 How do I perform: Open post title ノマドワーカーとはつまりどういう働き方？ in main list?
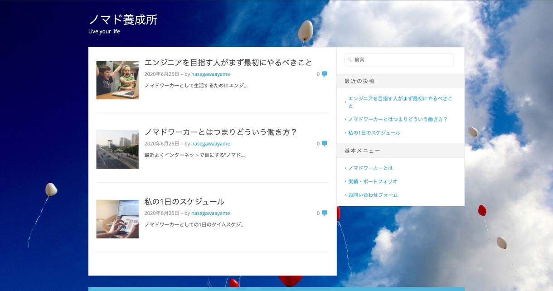coord(221,132)
